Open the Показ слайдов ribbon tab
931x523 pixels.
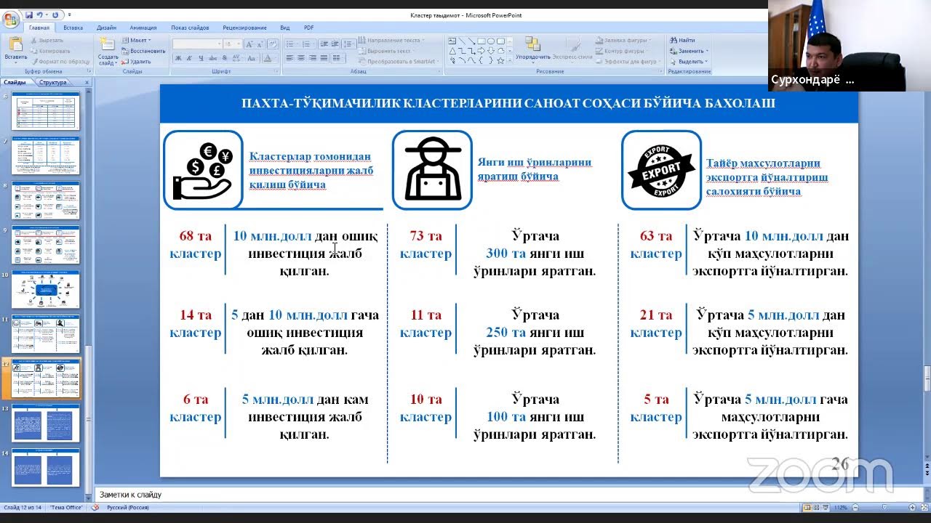[x=190, y=28]
